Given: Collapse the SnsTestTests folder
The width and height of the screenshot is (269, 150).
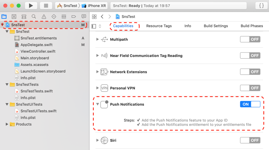Looking at the screenshot, I should click(7, 85).
